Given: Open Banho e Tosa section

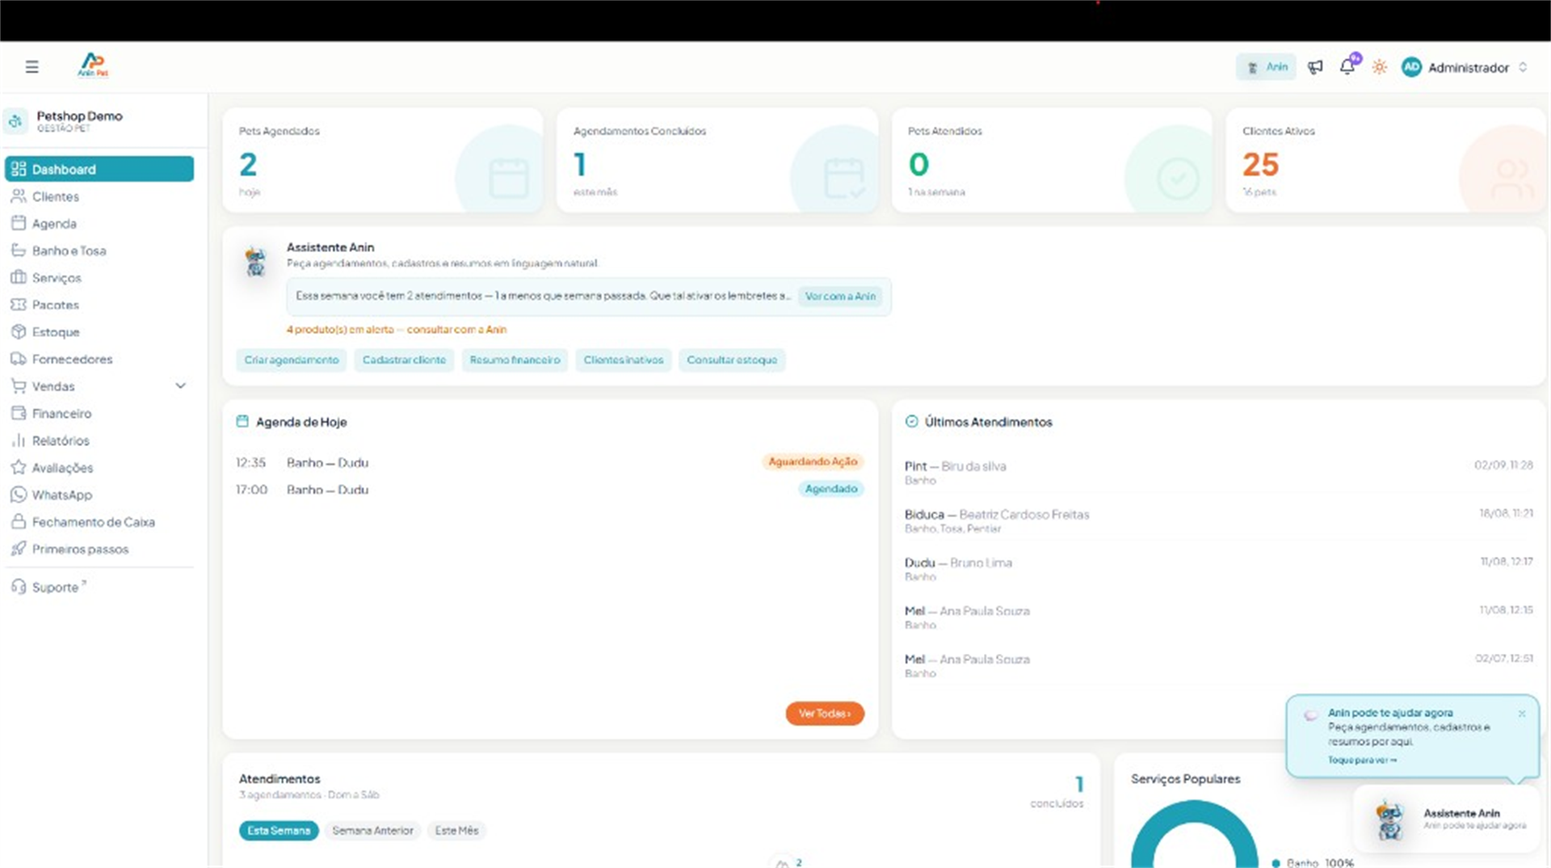Looking at the screenshot, I should (99, 251).
